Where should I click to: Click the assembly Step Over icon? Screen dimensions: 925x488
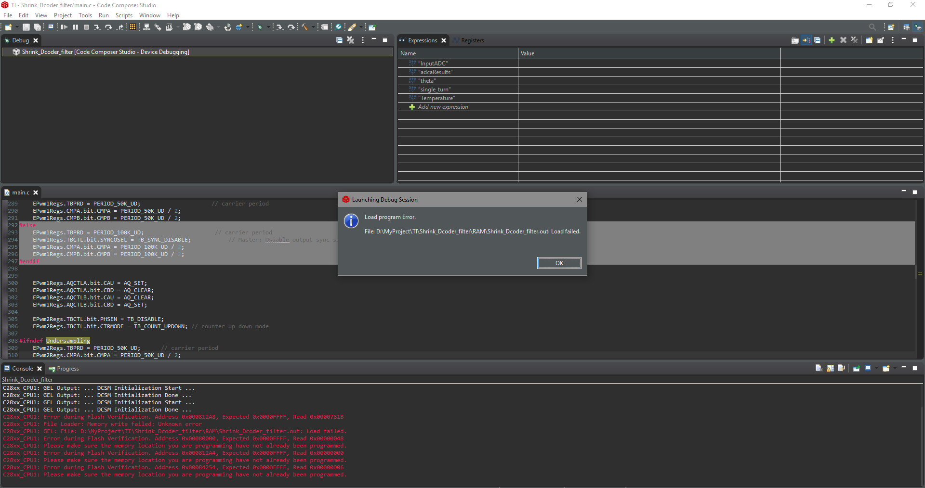pos(291,27)
